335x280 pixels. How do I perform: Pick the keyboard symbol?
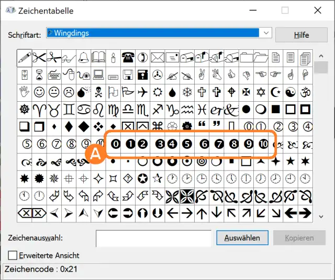pos(54,75)
